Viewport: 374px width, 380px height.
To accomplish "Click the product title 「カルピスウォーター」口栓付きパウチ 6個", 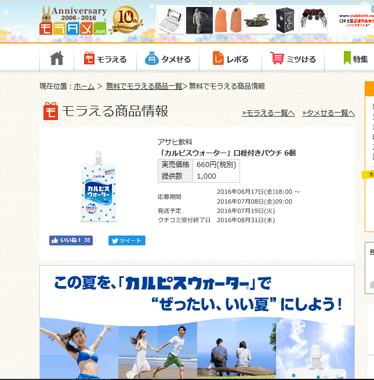I will point(227,153).
